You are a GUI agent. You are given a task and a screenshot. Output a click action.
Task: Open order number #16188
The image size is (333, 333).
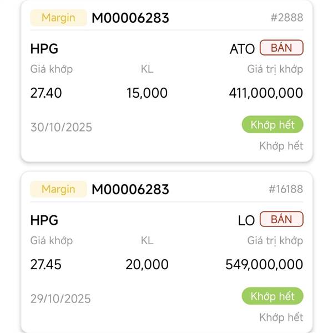[286, 189]
